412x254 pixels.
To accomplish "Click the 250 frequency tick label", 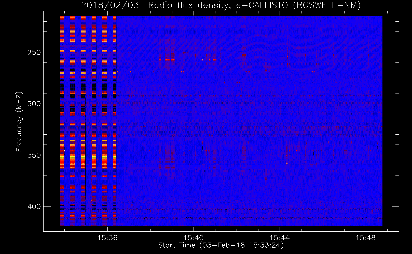I will [34, 52].
